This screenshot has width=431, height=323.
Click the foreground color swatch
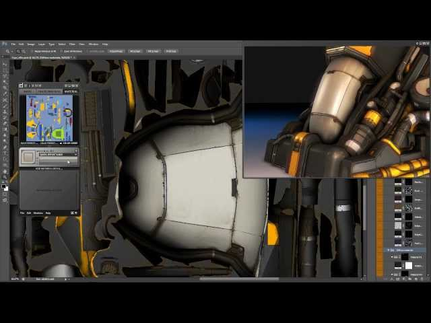coord(3,186)
